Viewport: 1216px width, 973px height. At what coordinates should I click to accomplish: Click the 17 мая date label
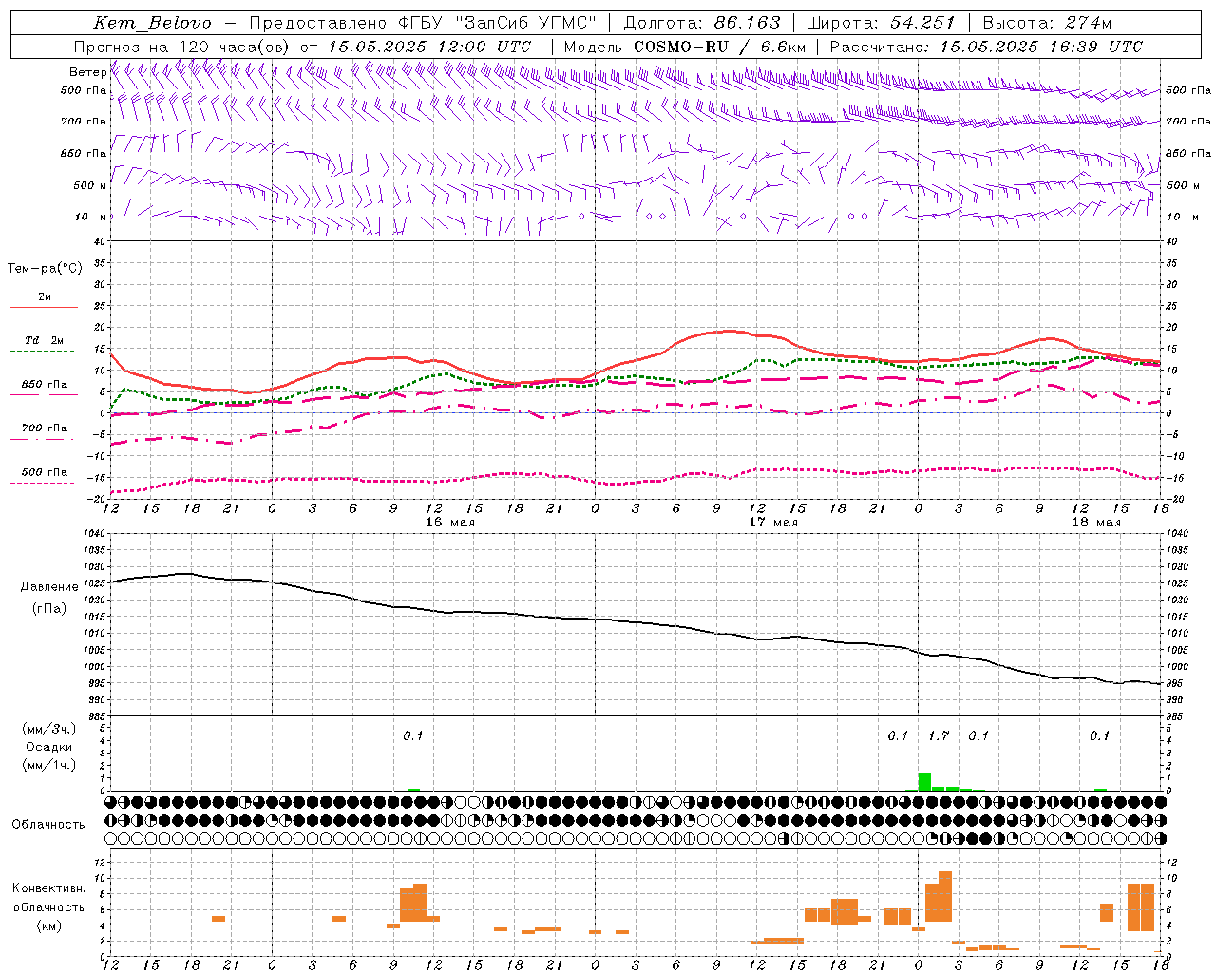coord(773,522)
